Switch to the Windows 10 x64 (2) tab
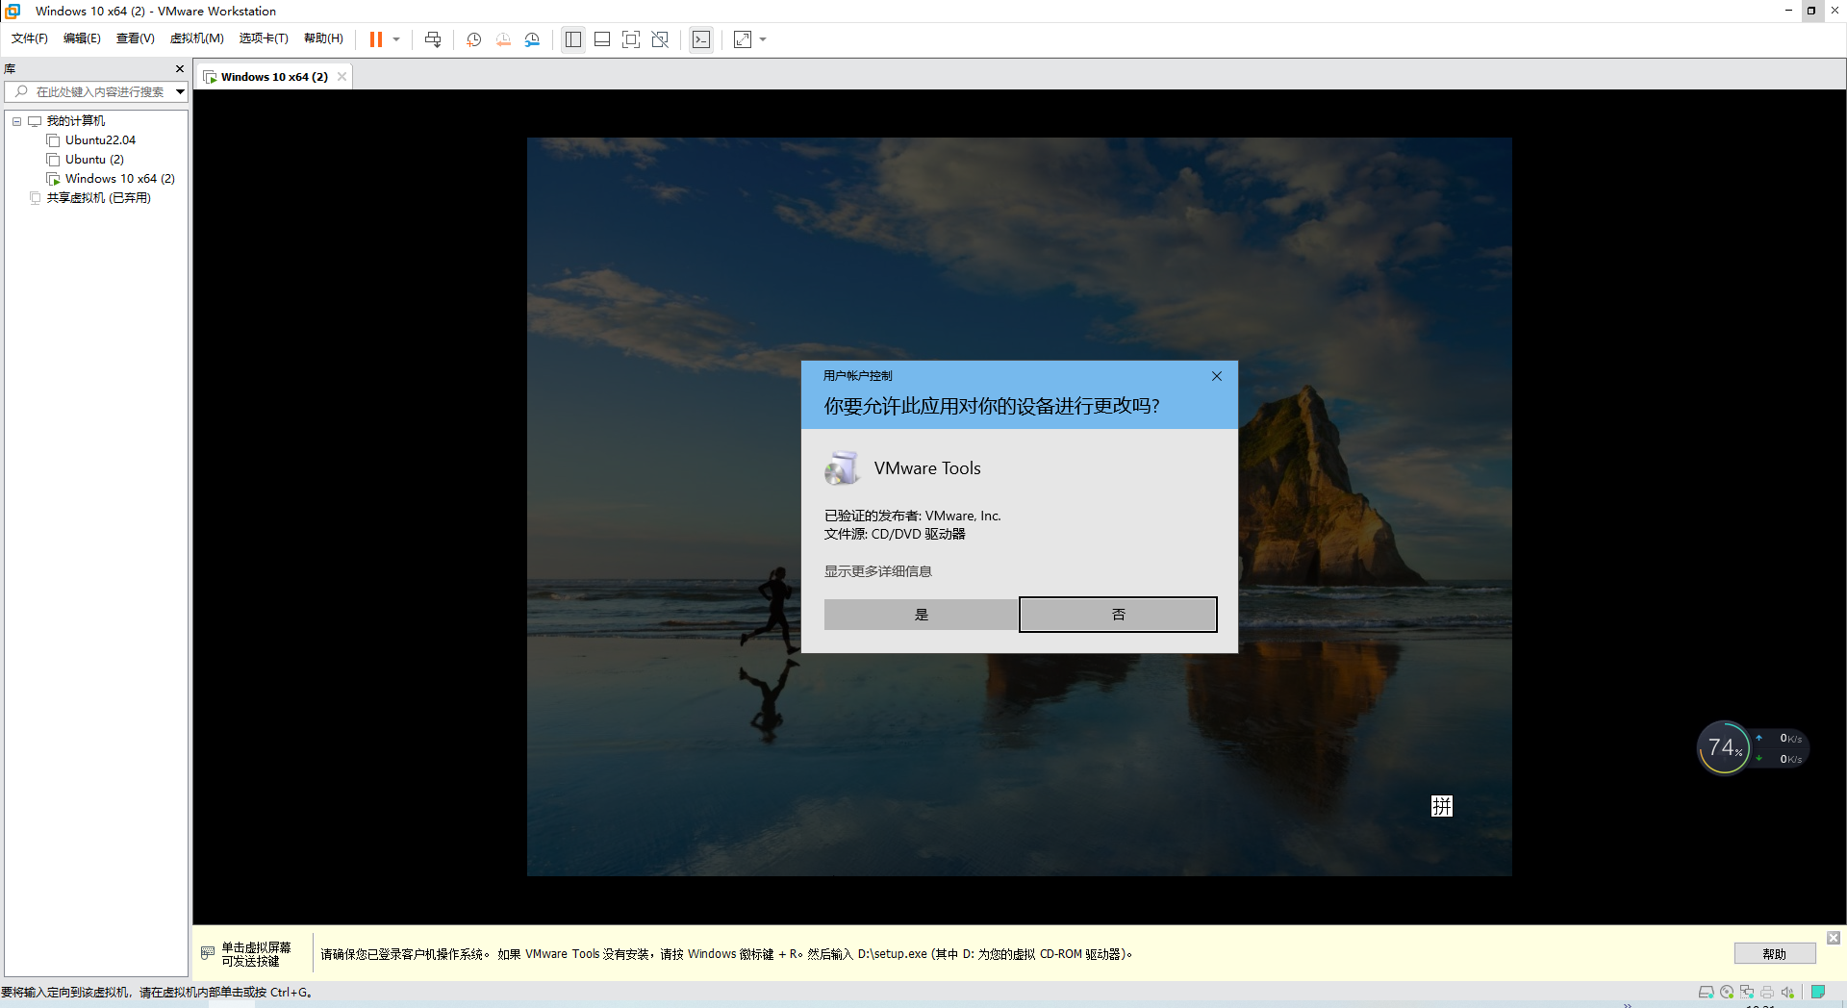 coord(274,77)
